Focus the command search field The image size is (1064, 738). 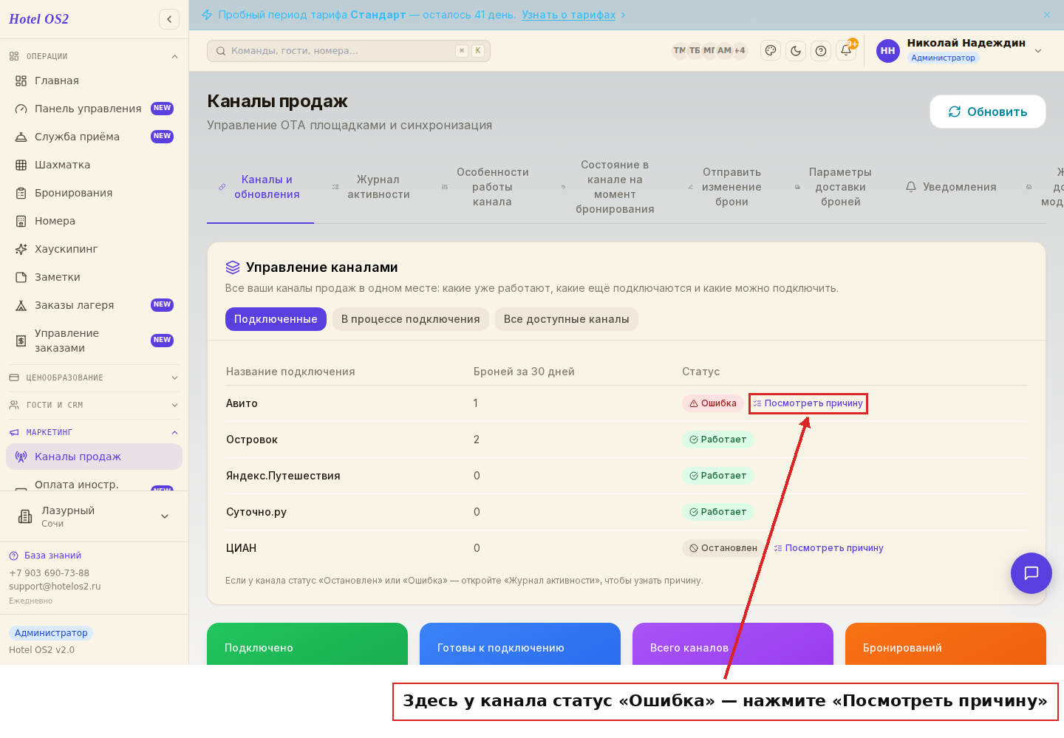(349, 51)
